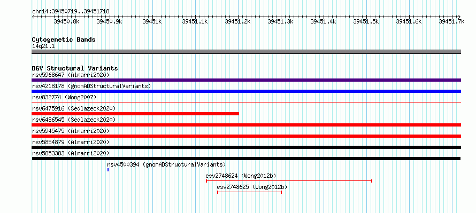Click the black nsv5854879 variant bar
The width and height of the screenshot is (476, 213).
pos(246,147)
